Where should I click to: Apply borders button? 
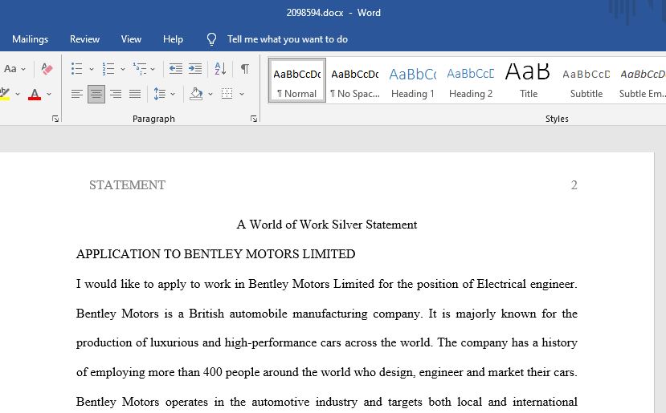point(227,94)
